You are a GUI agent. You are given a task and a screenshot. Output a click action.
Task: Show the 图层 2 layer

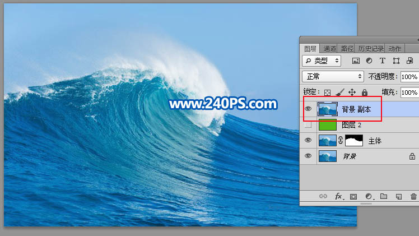click(308, 124)
